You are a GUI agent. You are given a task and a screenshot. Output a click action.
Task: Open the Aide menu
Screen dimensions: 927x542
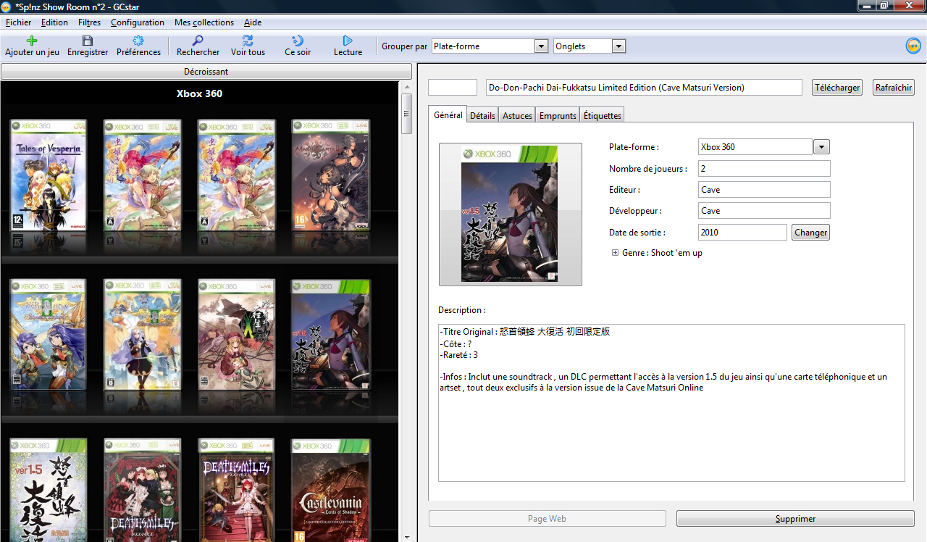[x=253, y=22]
